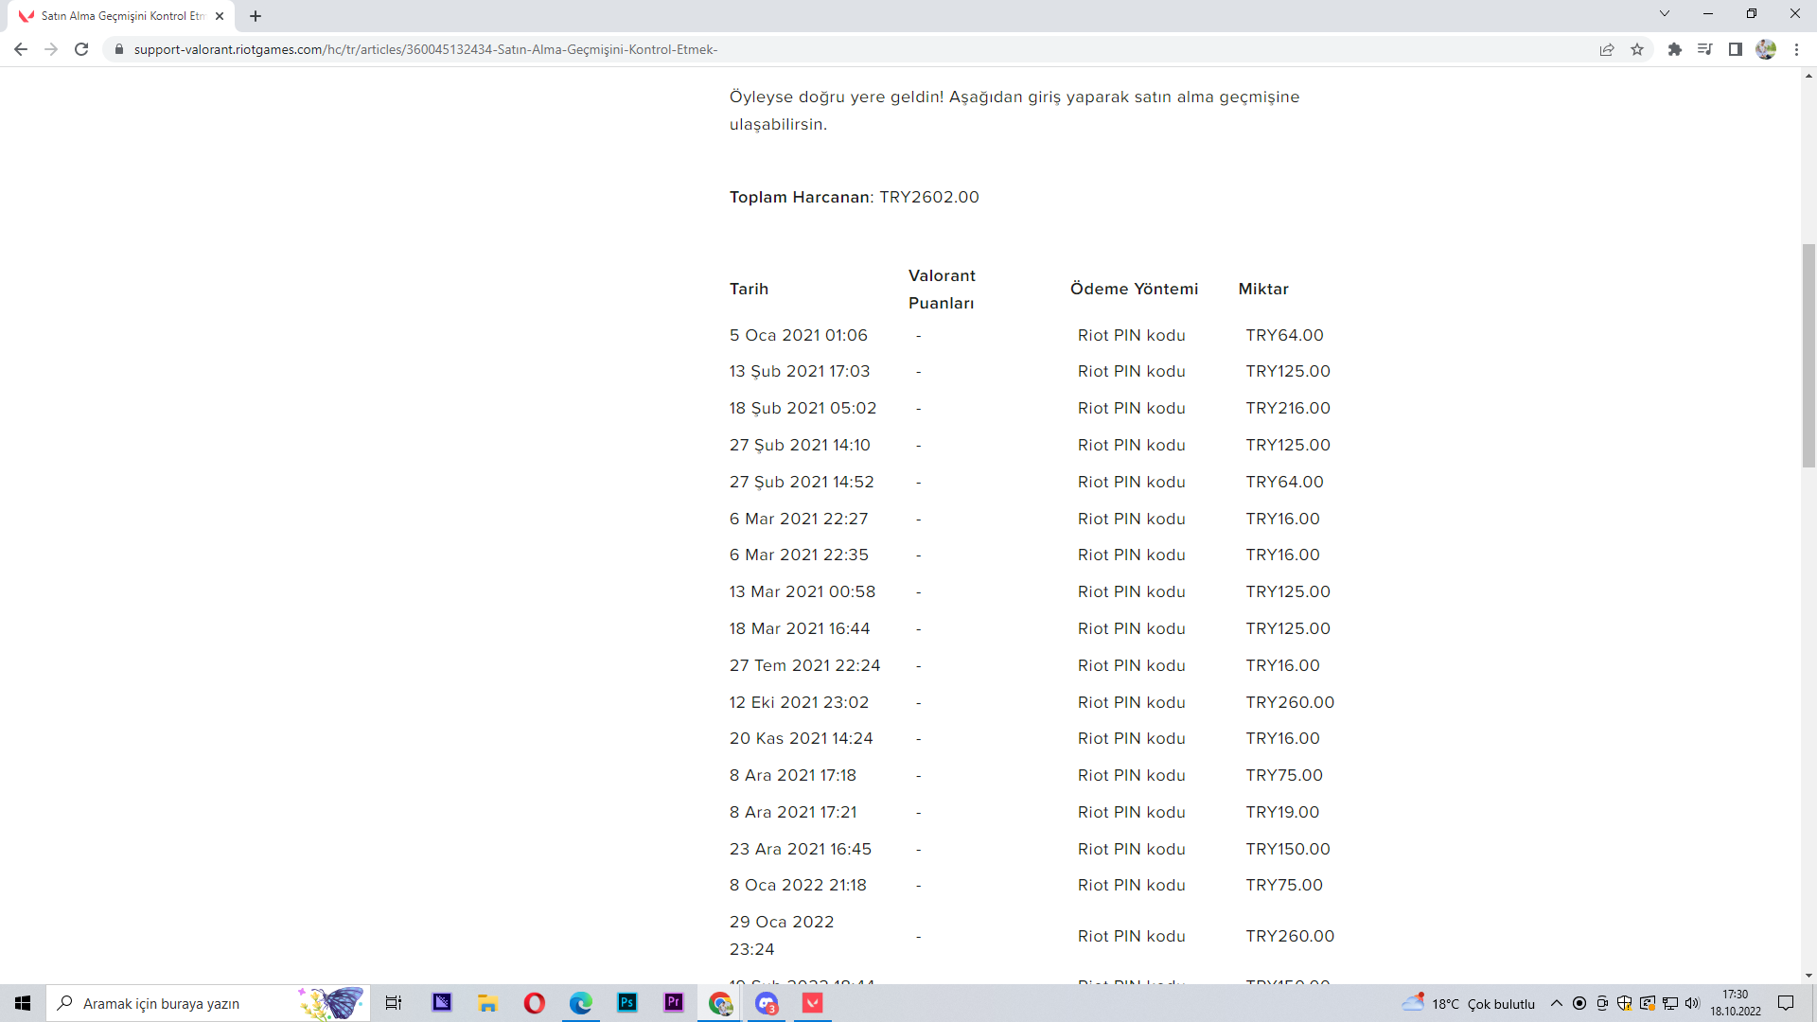Close the Satın Alma Geçmişini tab
This screenshot has height=1022, width=1817.
220,16
